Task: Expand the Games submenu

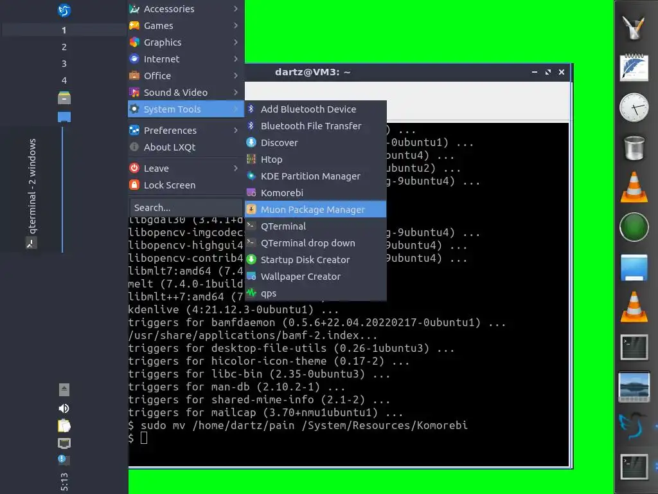Action: (x=186, y=26)
